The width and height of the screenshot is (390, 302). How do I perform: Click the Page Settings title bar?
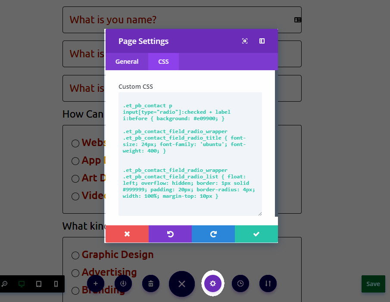[191, 41]
